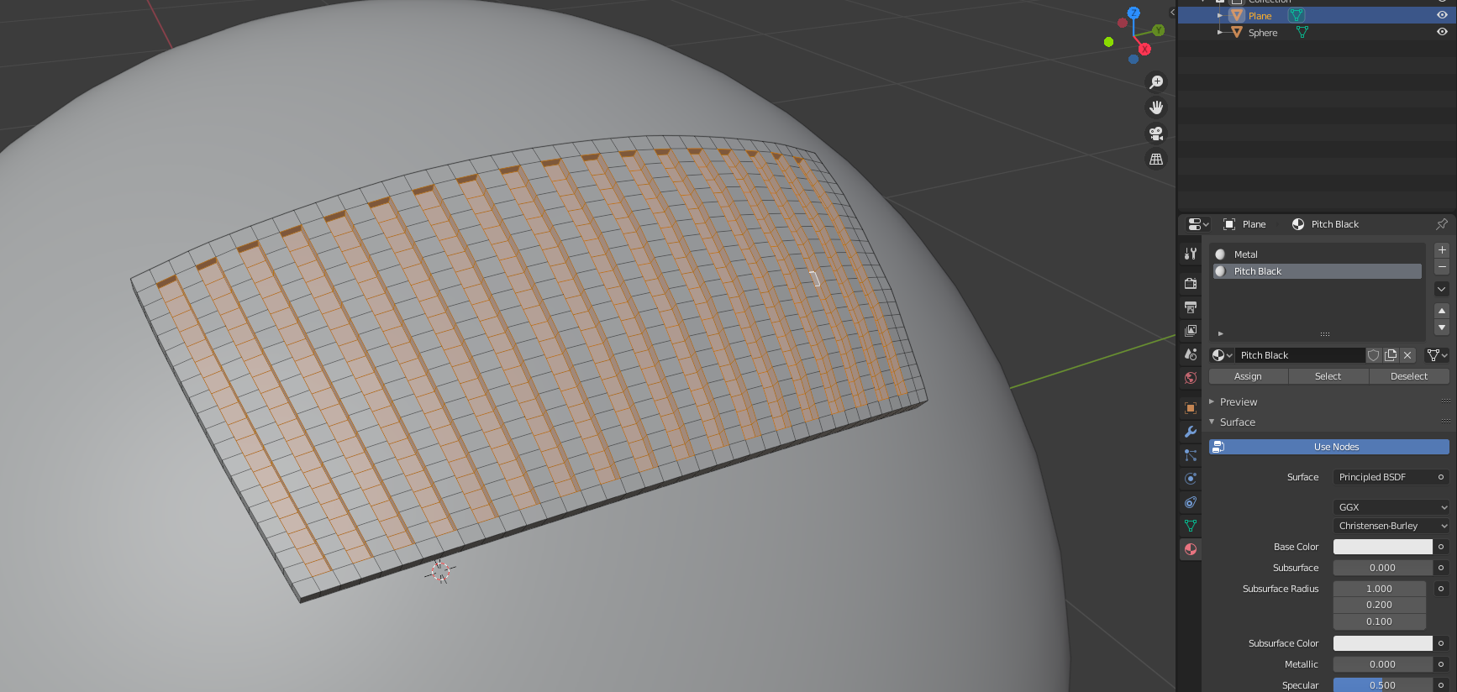Toggle the Use Nodes button
Image resolution: width=1457 pixels, height=692 pixels.
click(1329, 447)
